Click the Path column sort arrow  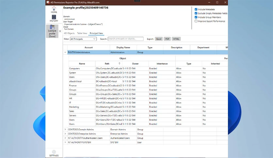[x=120, y=64]
